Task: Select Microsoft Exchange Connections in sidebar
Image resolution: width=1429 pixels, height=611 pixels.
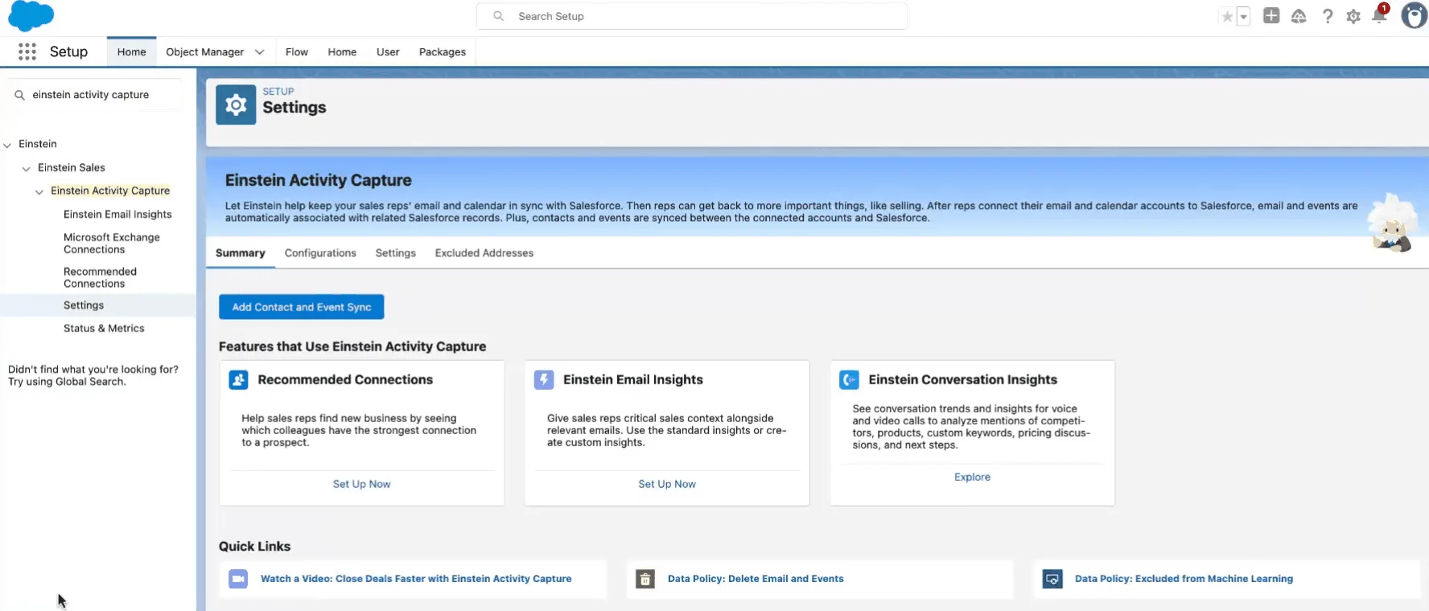Action: (112, 244)
